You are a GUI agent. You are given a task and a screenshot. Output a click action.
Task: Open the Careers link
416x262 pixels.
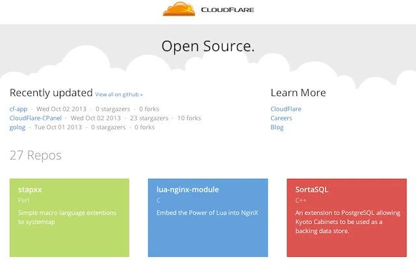pos(281,118)
